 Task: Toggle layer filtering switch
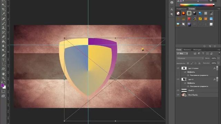click(x=219, y=53)
